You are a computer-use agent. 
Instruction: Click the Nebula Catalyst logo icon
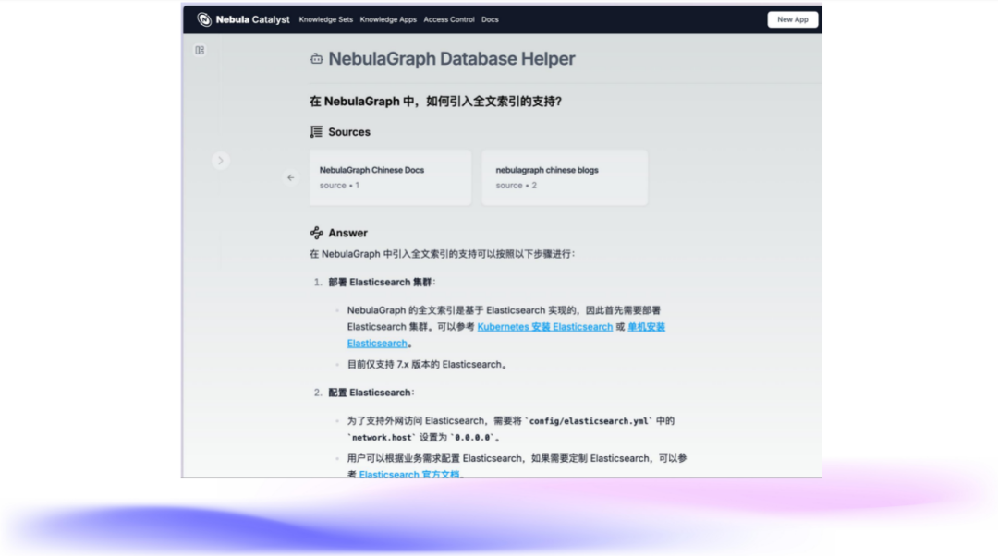point(204,19)
